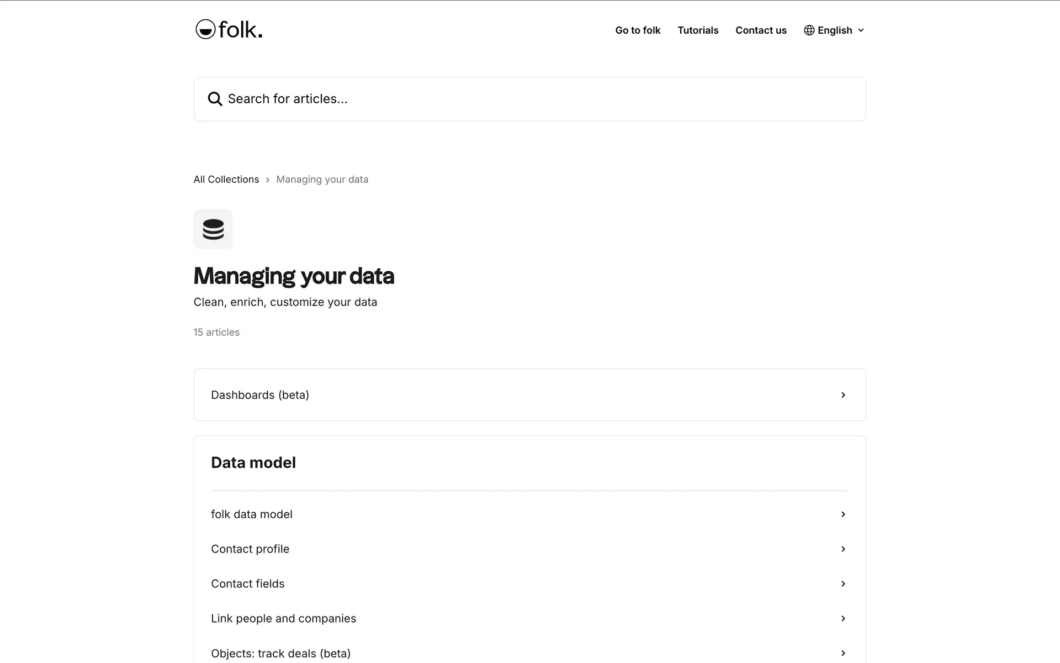1060x663 pixels.
Task: Open the Tutorials menu item
Action: point(698,30)
